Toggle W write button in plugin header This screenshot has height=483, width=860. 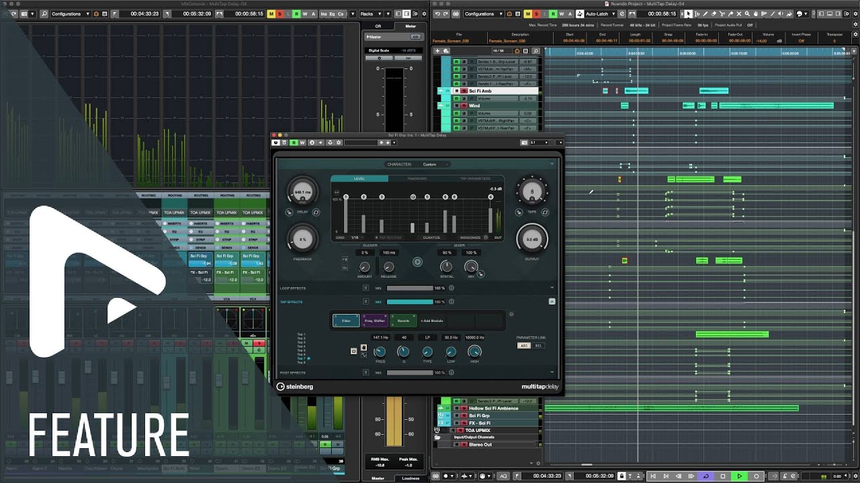(302, 142)
